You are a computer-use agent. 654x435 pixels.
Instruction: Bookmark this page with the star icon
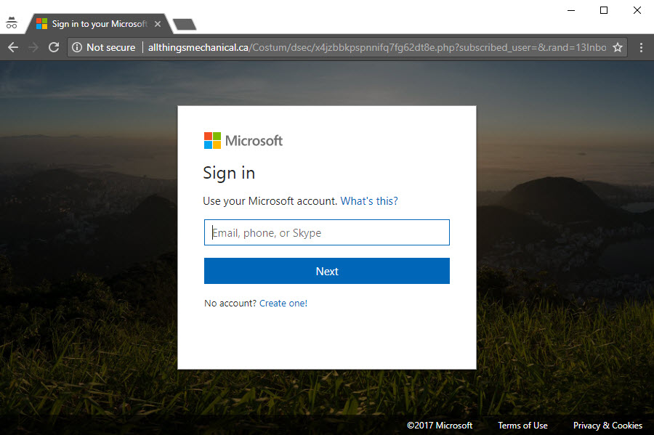click(x=618, y=47)
